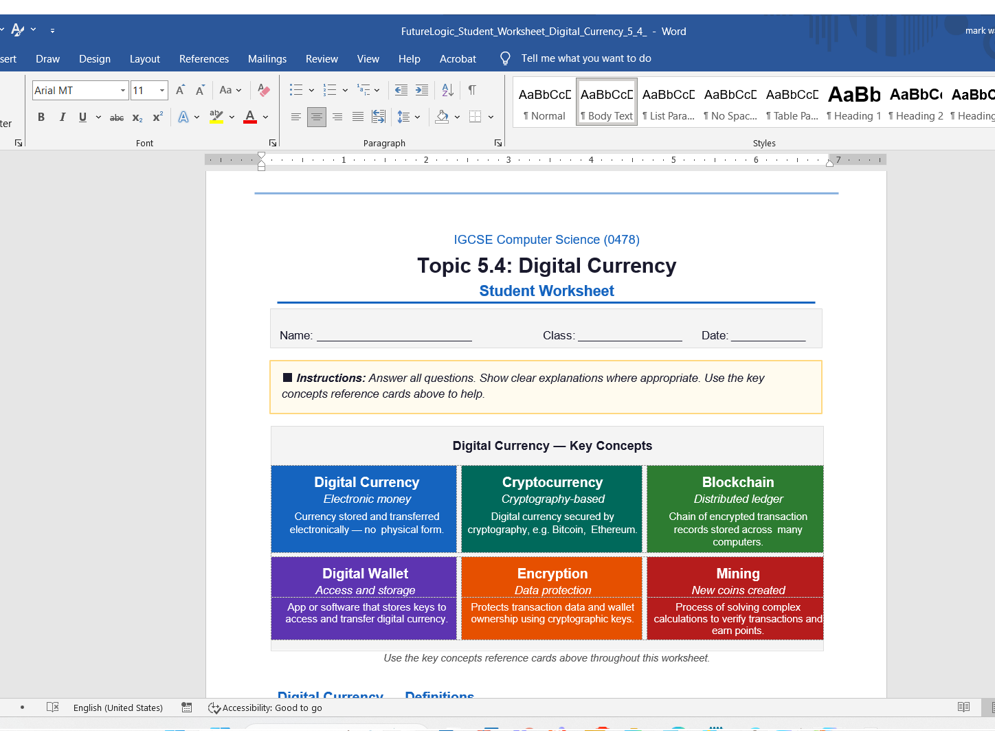Expand bullet library dropdown arrow
This screenshot has height=746, width=995.
pos(311,90)
